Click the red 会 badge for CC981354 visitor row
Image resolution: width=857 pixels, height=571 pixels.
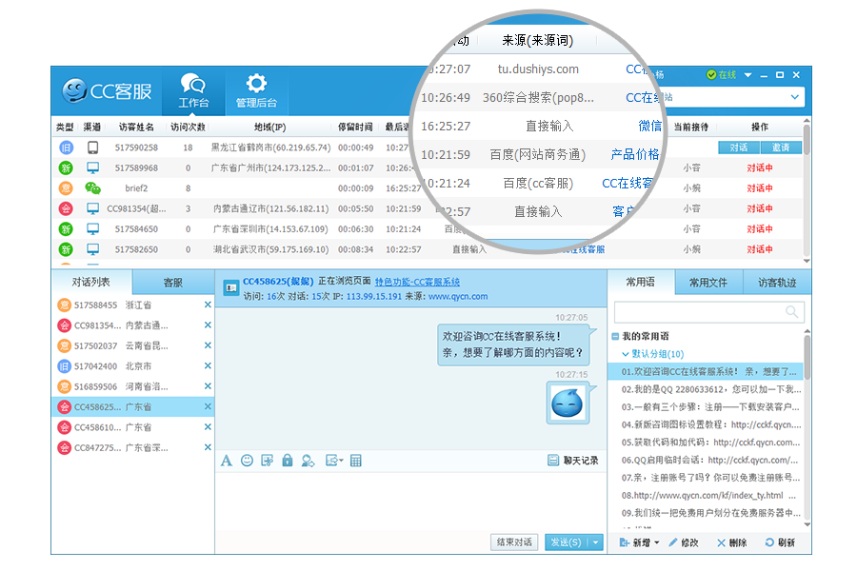[x=66, y=208]
